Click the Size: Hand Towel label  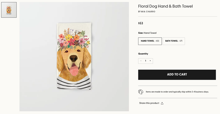pos(147,33)
